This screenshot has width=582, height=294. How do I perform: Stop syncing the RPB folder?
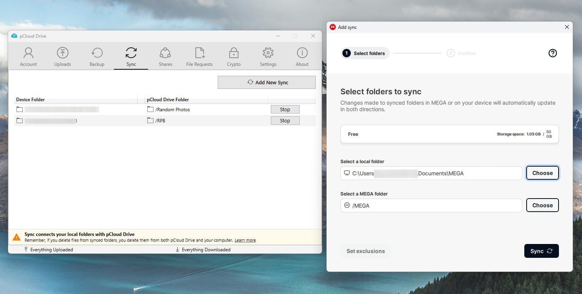tap(285, 121)
